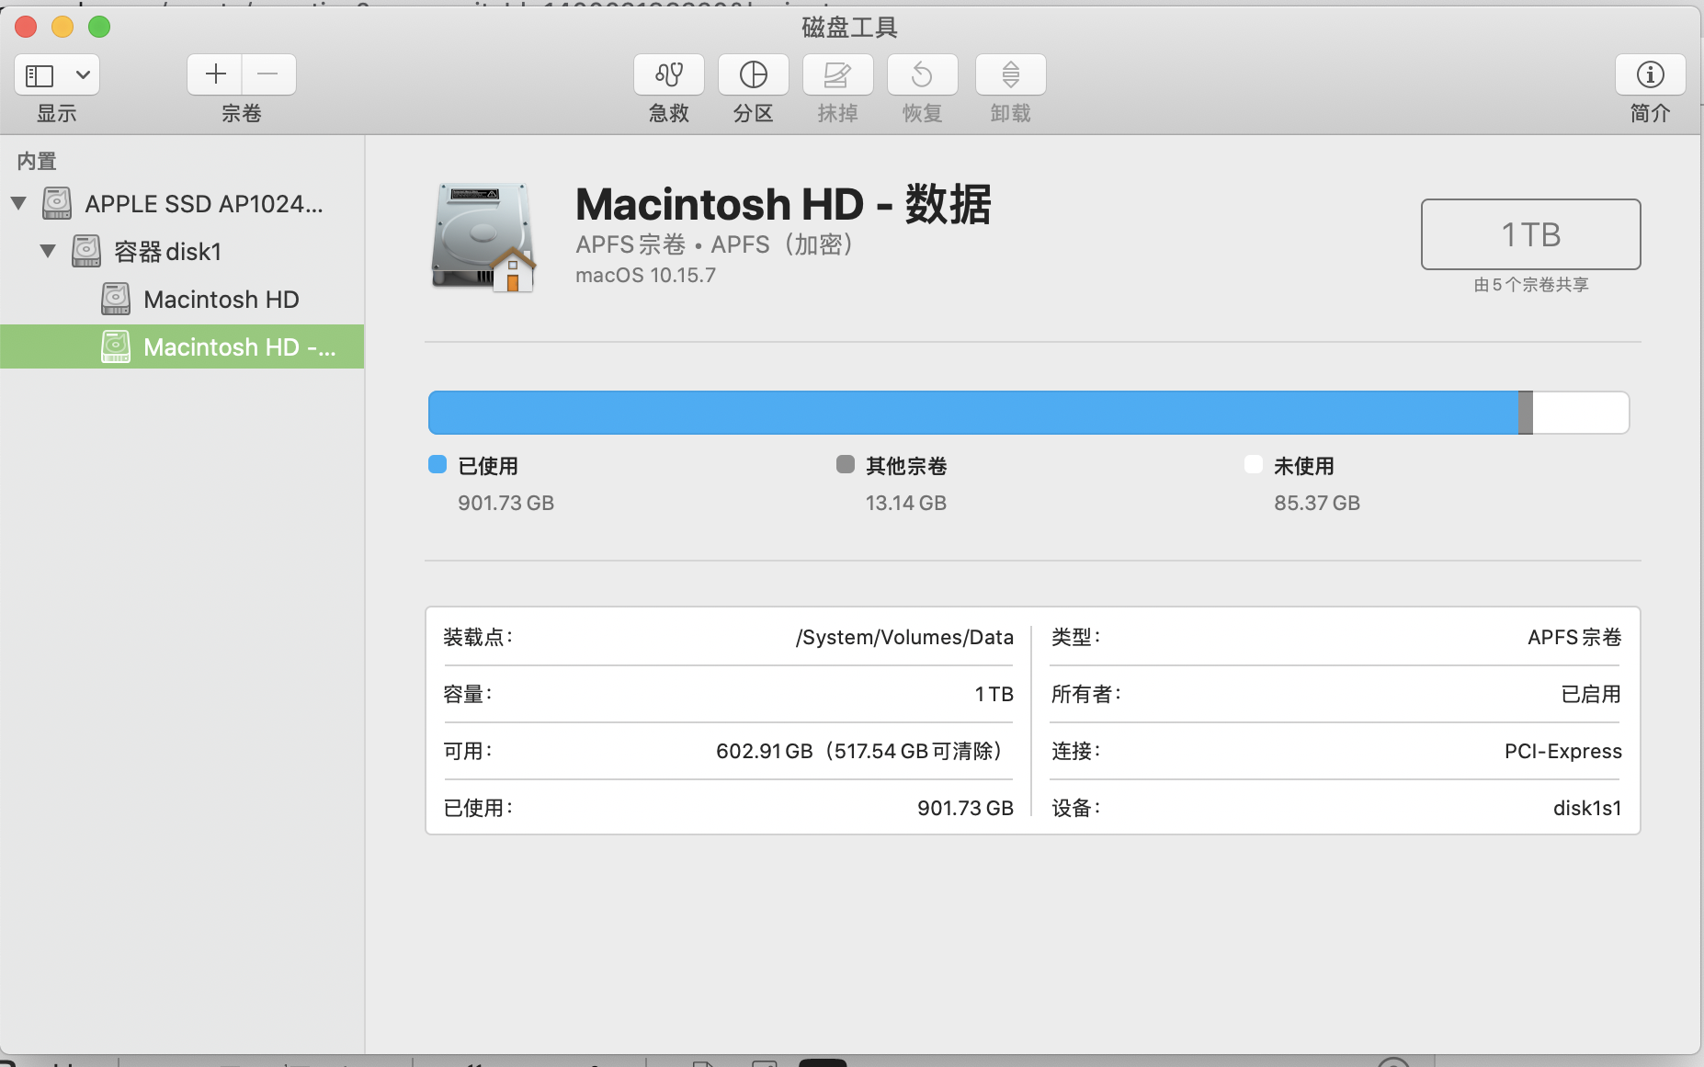
Task: Remove volume with the minus button
Action: [x=268, y=74]
